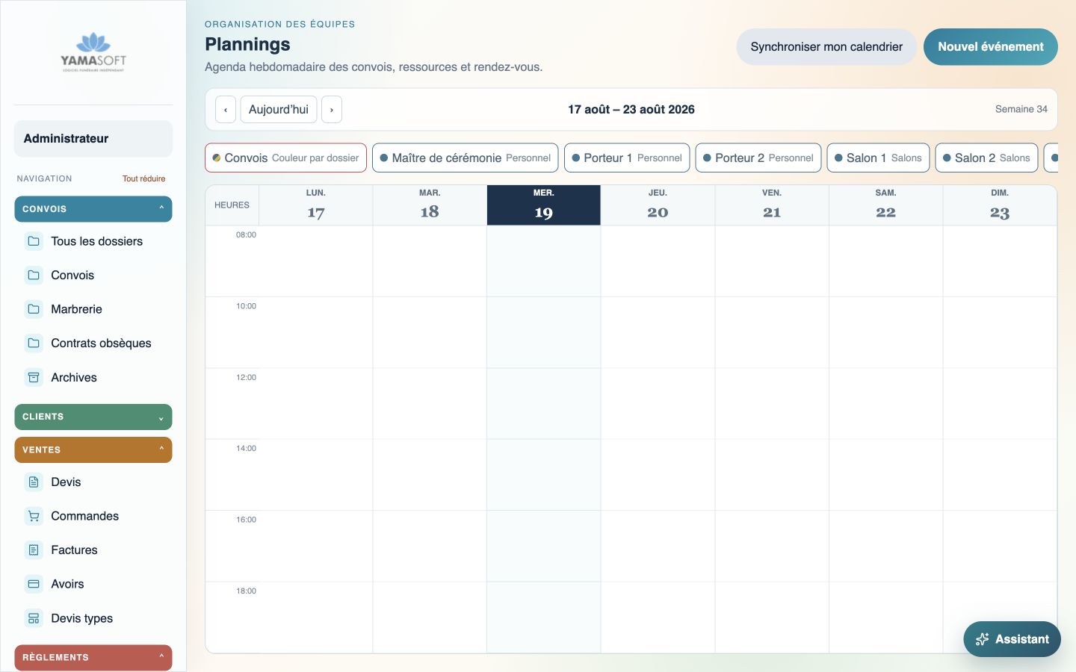1076x672 pixels.
Task: Collapse the RÈGLEMENTS navigation section
Action: click(93, 657)
